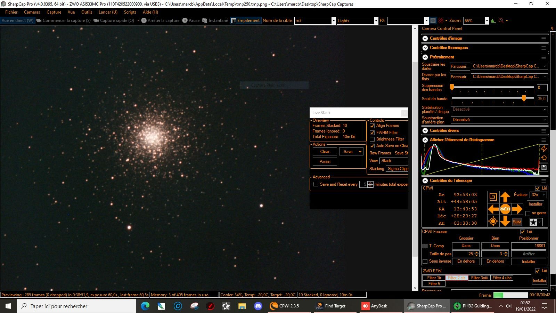
Task: Open the Lights frame type dropdown
Action: pyautogui.click(x=376, y=21)
